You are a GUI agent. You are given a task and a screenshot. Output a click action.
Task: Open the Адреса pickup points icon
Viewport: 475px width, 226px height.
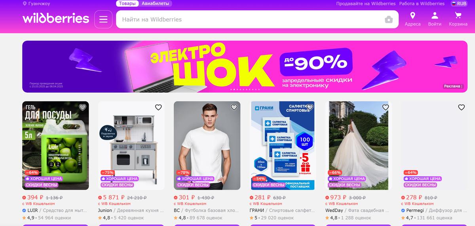click(412, 19)
